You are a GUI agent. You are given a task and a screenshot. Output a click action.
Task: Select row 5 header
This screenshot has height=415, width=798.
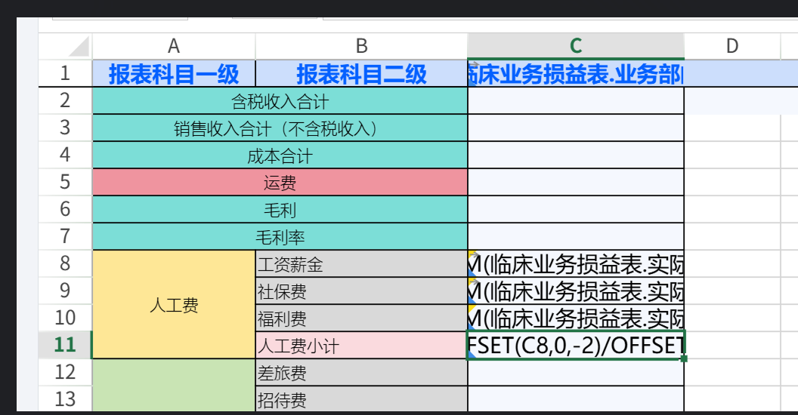click(65, 182)
